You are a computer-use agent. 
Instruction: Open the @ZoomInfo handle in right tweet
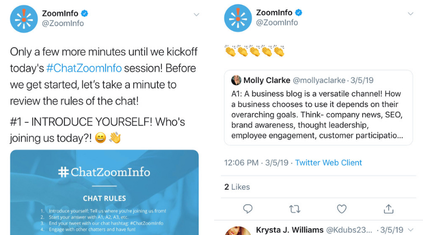coord(277,23)
